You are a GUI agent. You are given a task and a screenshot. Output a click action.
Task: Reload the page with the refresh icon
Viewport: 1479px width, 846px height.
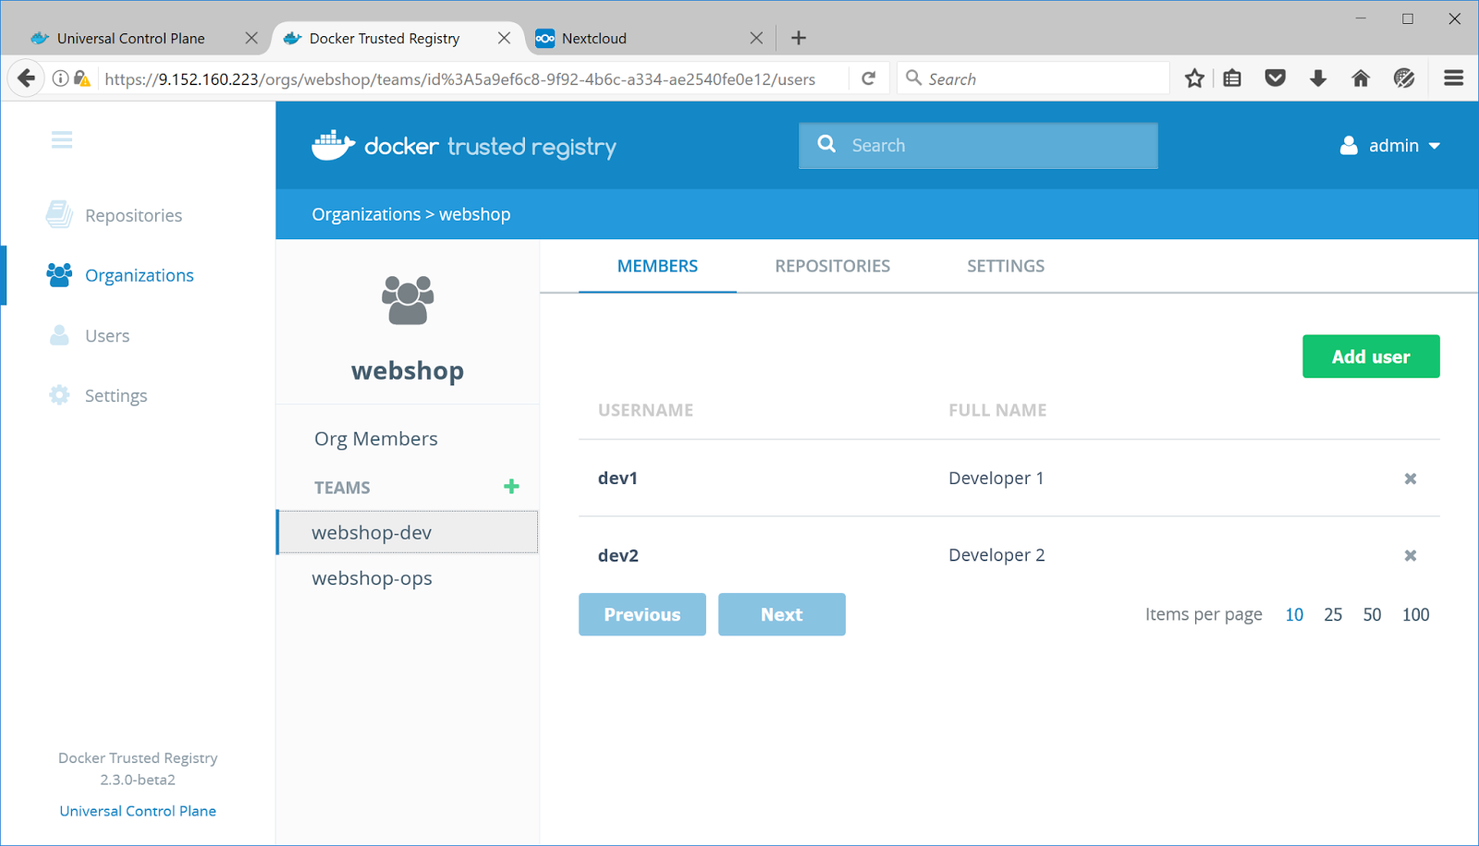(869, 79)
